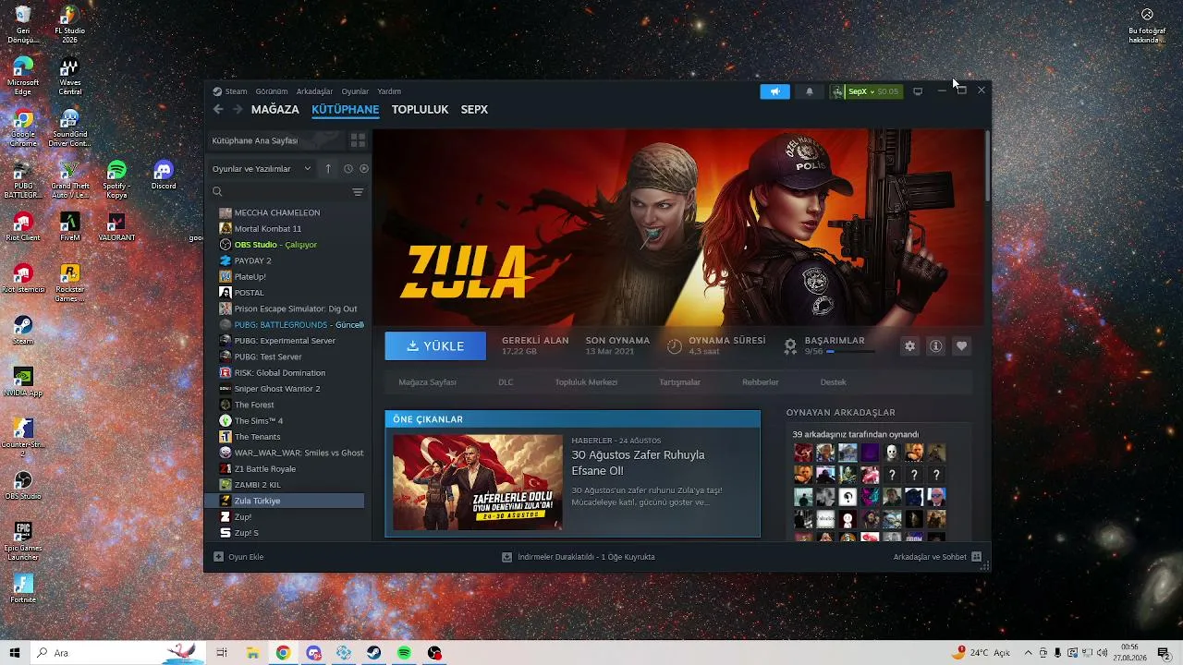Switch to the TOPLULUK tab
Viewport: 1183px width, 665px height.
(x=420, y=109)
